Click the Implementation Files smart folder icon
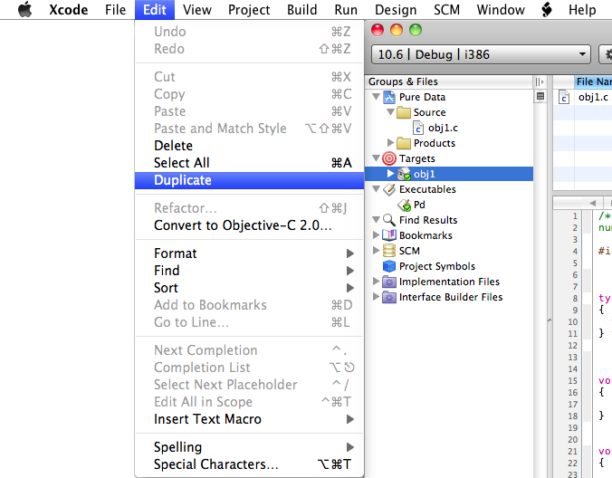Viewport: 612px width, 478px height. click(389, 282)
